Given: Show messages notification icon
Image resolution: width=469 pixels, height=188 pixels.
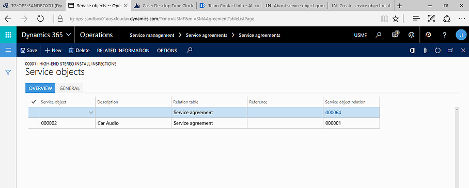Looking at the screenshot, I should click(x=395, y=35).
